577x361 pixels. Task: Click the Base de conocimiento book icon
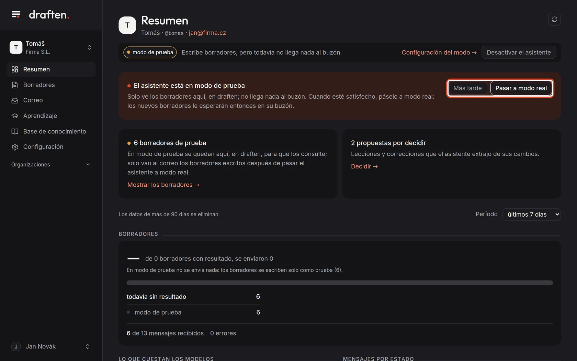pyautogui.click(x=15, y=131)
